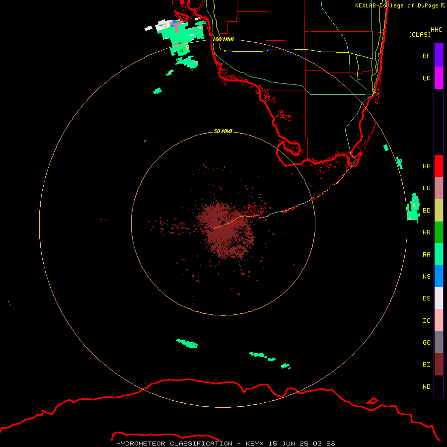Click the NEXLAB-College of DuPage credit
The image size is (447, 447).
pyautogui.click(x=400, y=5)
